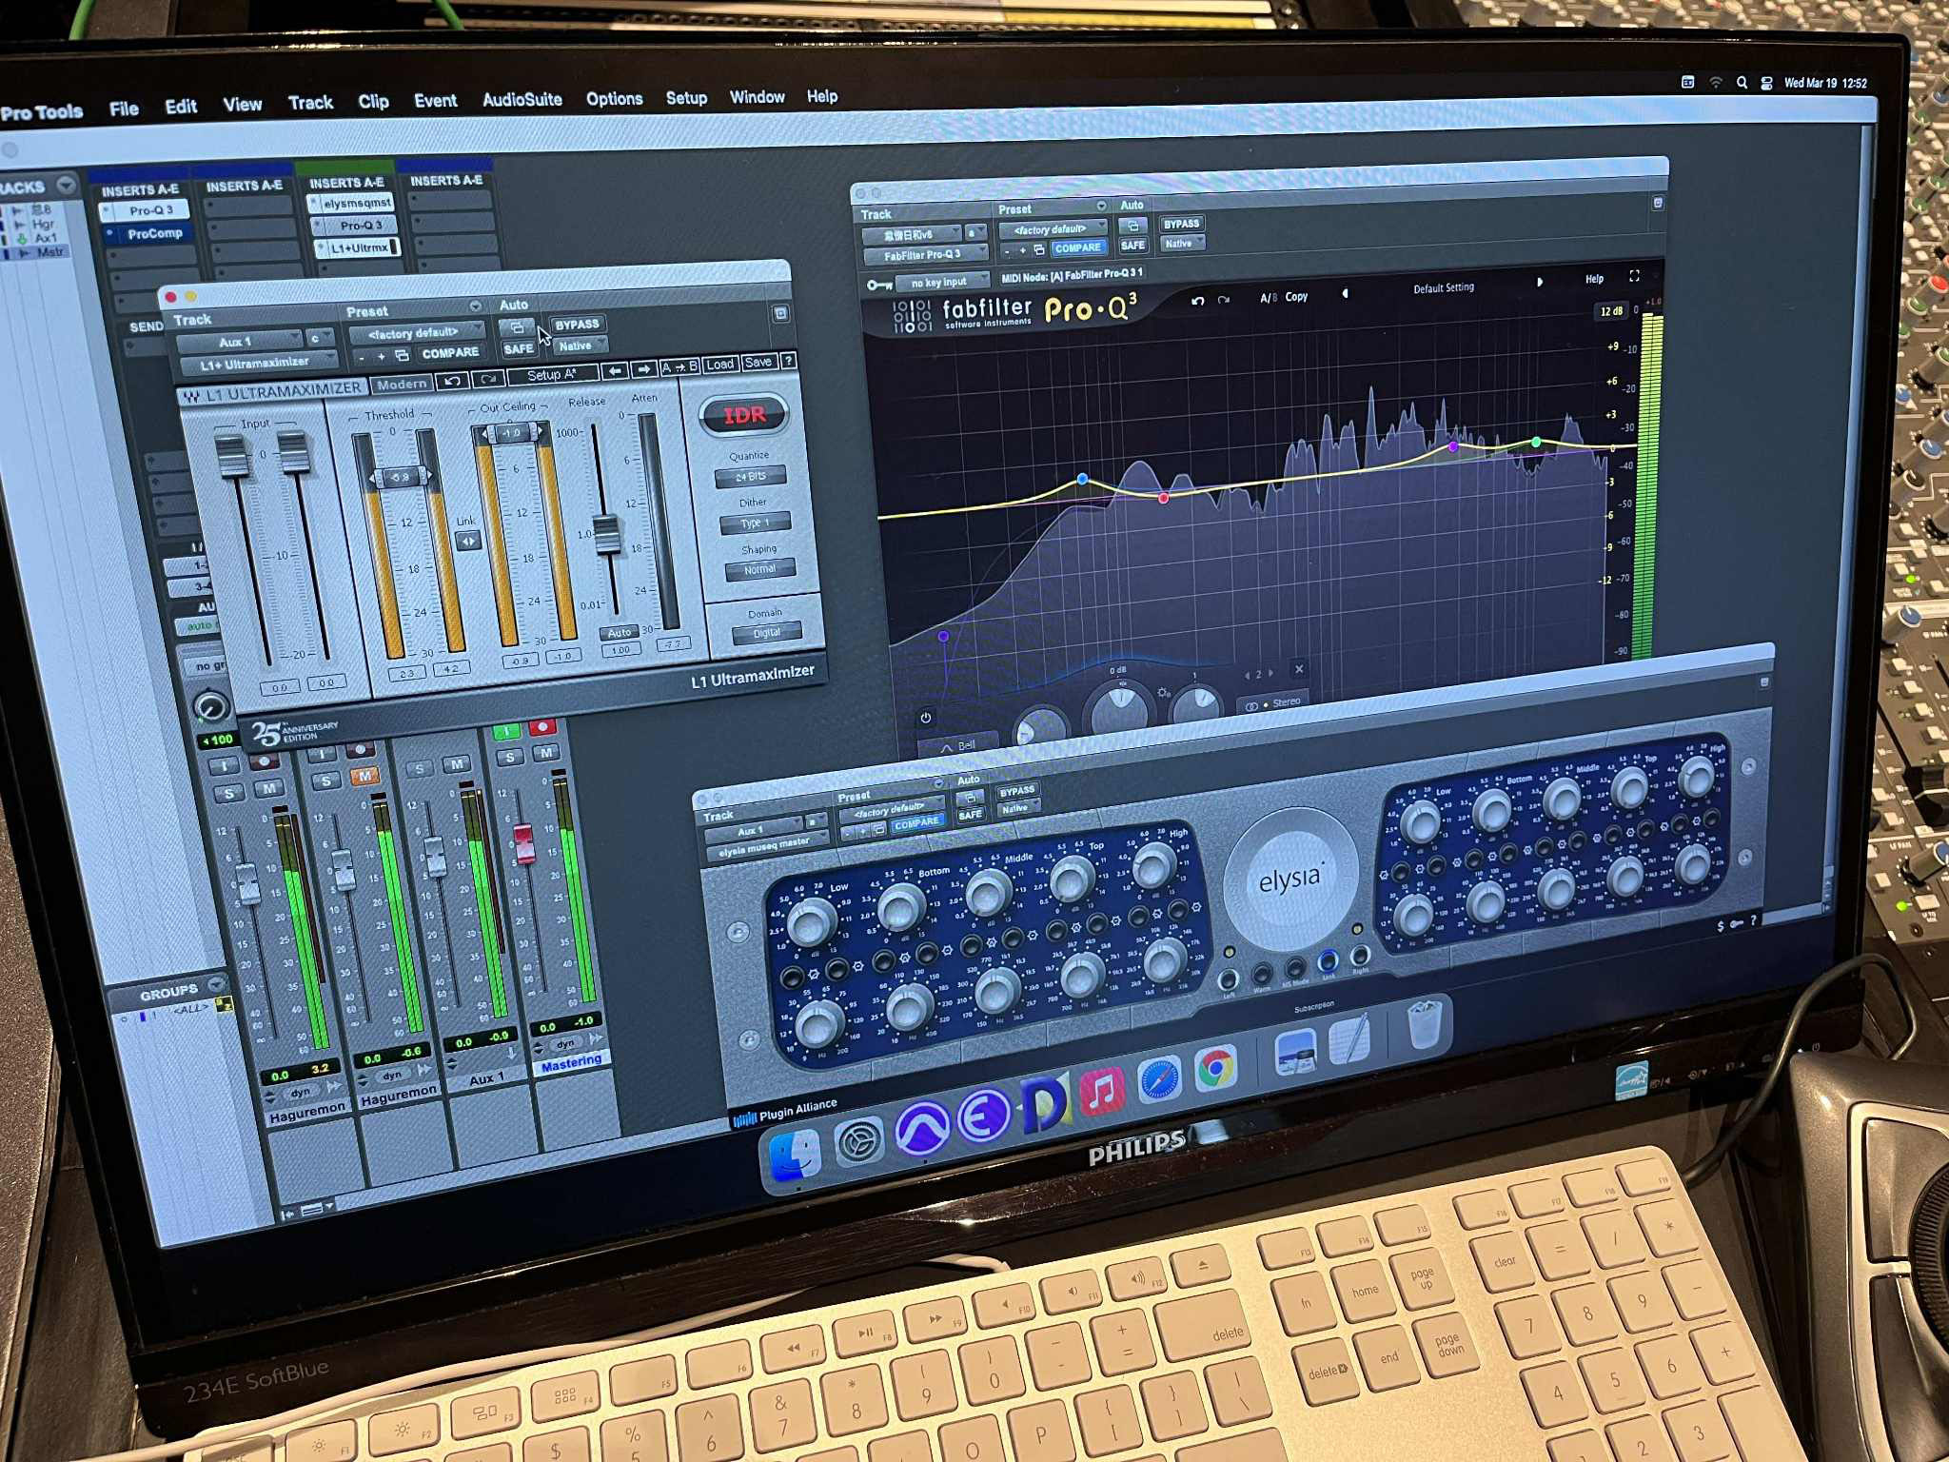The image size is (1949, 1462).
Task: Click the red IDR button in L1
Action: pyautogui.click(x=743, y=415)
